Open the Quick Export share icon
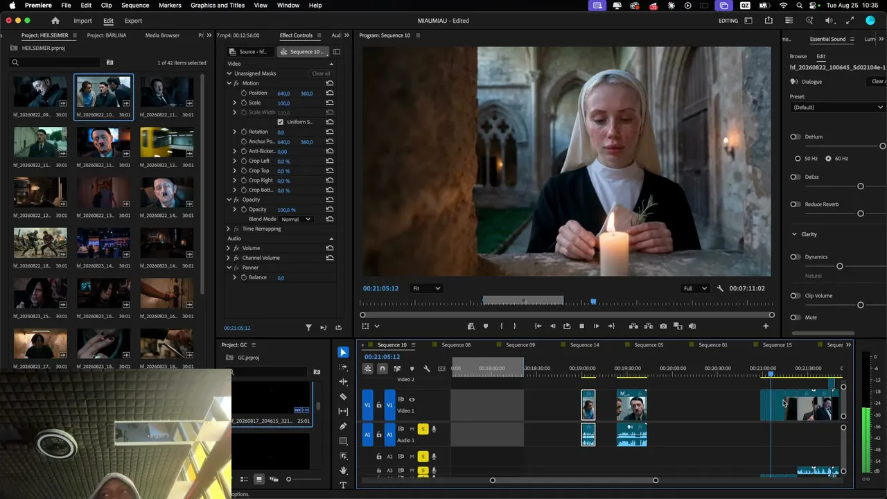 coord(769,21)
